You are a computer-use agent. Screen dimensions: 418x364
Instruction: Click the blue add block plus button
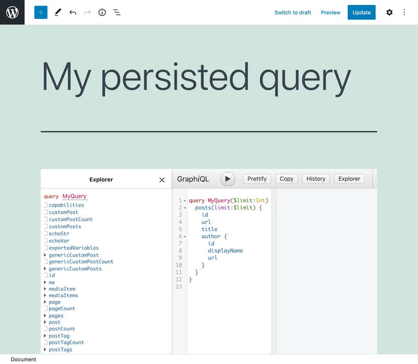pyautogui.click(x=41, y=12)
